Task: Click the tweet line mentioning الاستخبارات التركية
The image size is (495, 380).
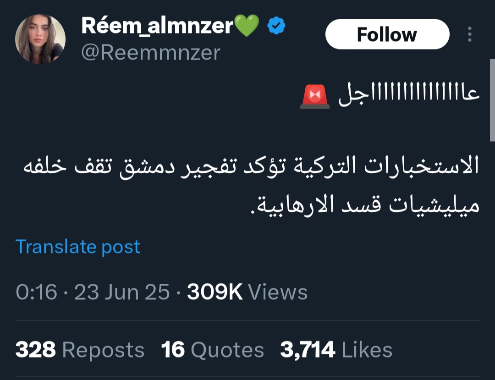Action: point(251,167)
